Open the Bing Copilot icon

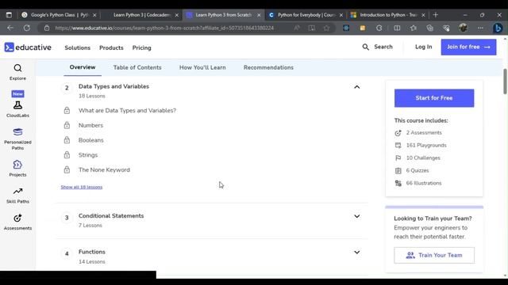tap(498, 28)
